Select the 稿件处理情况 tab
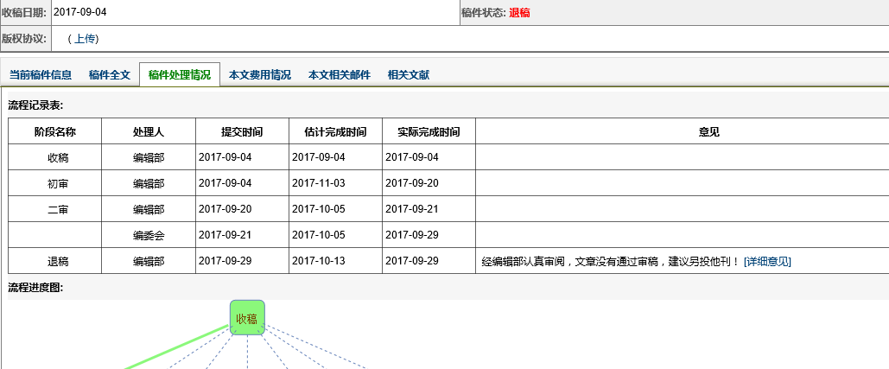This screenshot has width=889, height=369. [180, 75]
